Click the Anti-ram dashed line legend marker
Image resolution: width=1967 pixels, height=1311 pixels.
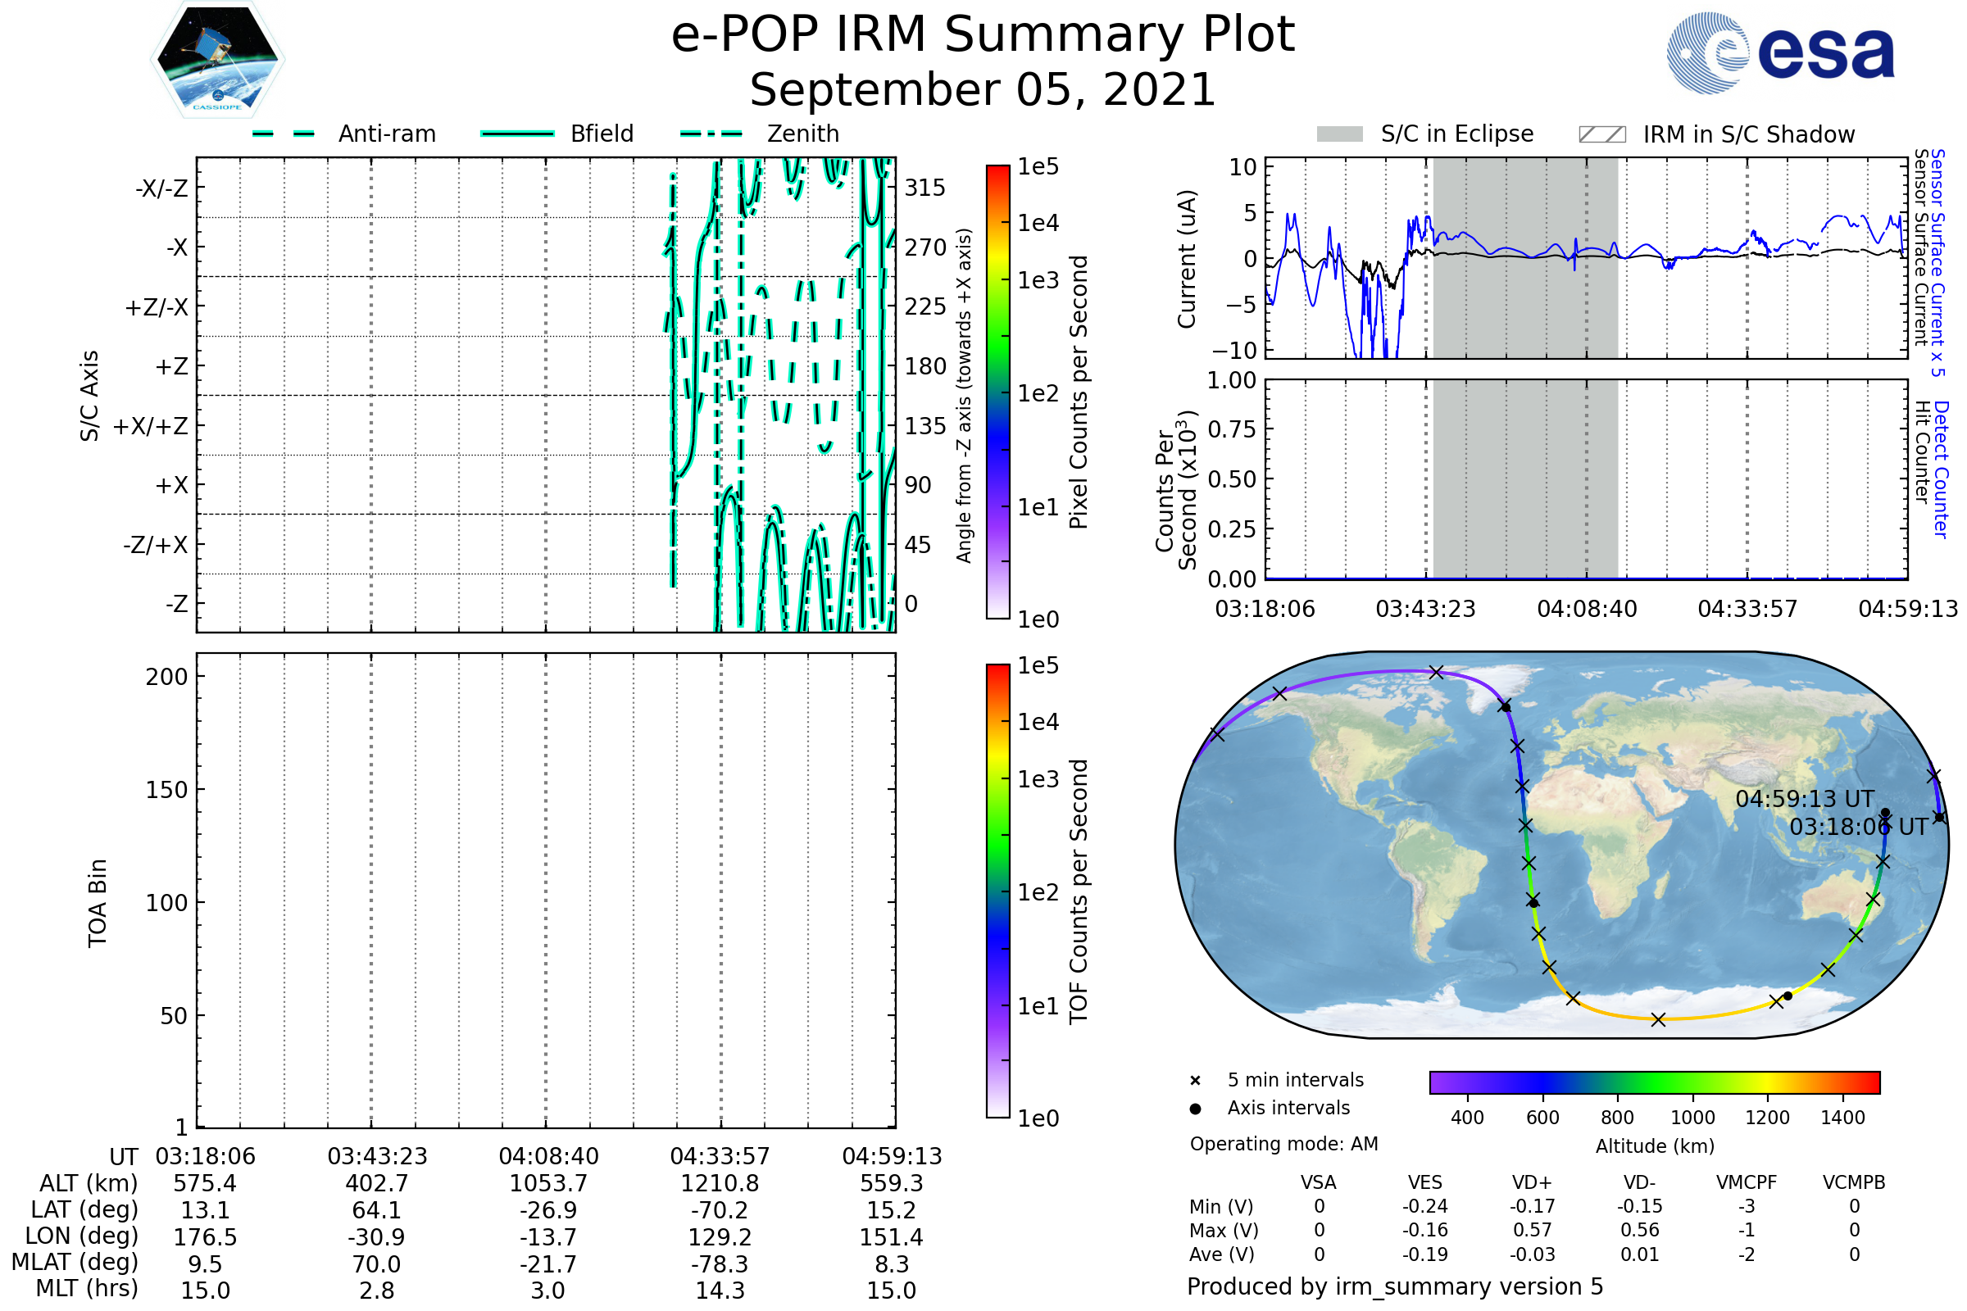[284, 134]
